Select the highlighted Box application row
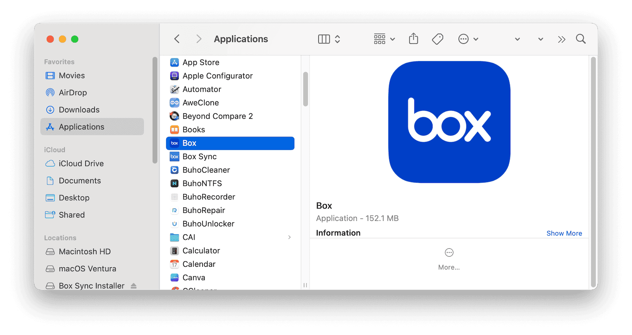The height and width of the screenshot is (335, 632). (x=230, y=143)
